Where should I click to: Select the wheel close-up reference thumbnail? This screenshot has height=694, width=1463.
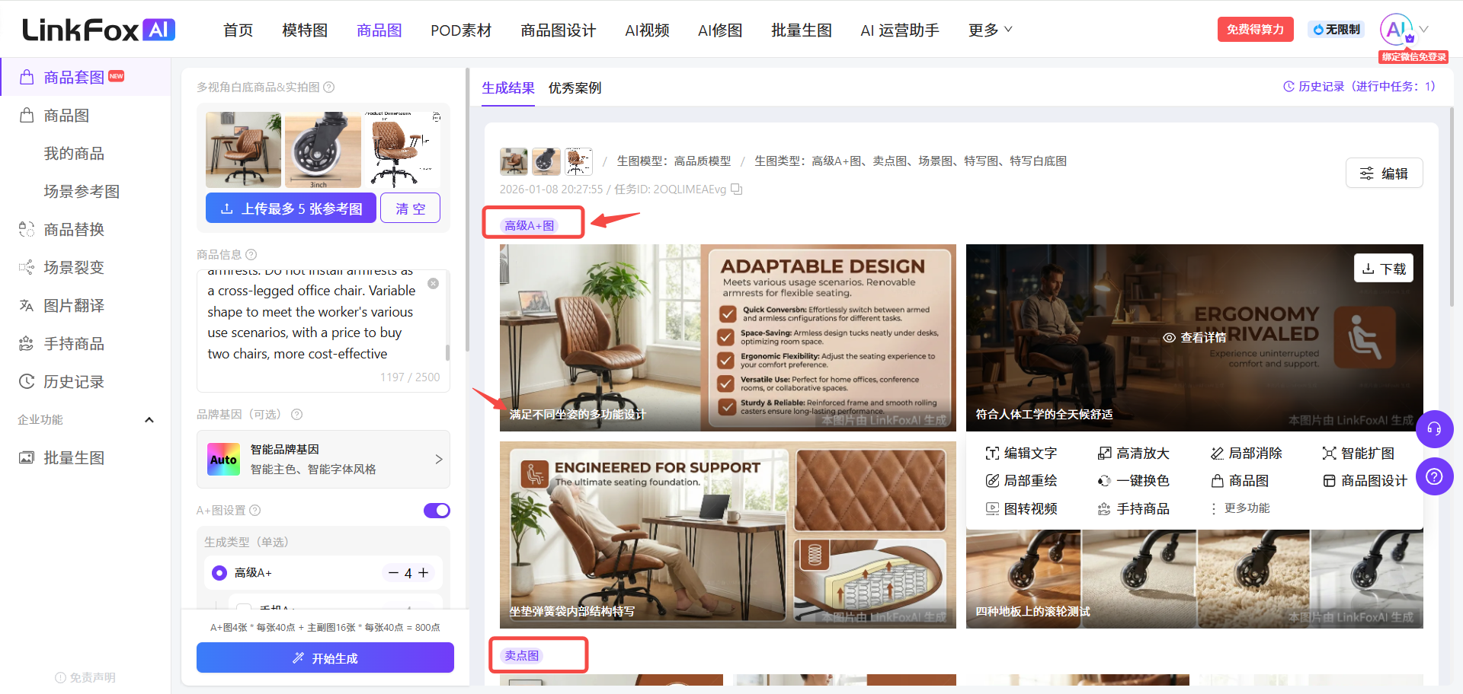(x=323, y=150)
